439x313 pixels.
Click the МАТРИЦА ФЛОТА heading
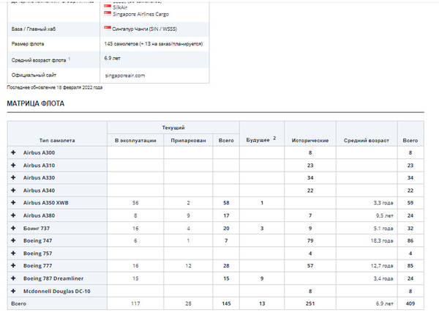click(36, 103)
